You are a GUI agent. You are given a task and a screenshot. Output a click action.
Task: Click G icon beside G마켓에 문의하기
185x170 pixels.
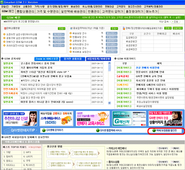click(44, 130)
